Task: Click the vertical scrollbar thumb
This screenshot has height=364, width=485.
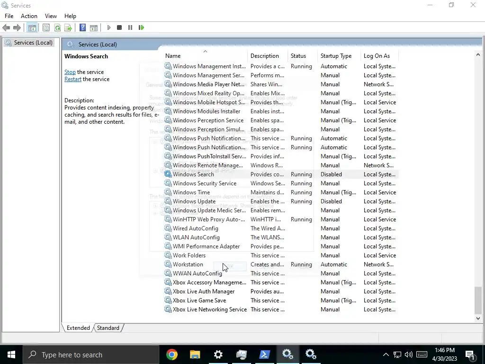Action: (x=478, y=300)
